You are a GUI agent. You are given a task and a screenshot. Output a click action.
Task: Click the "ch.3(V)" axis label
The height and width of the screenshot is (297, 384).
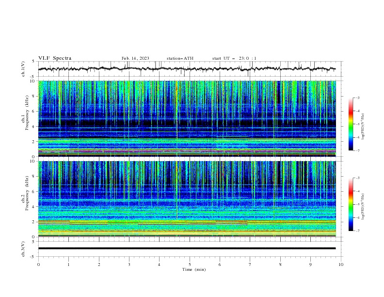coord(23,249)
